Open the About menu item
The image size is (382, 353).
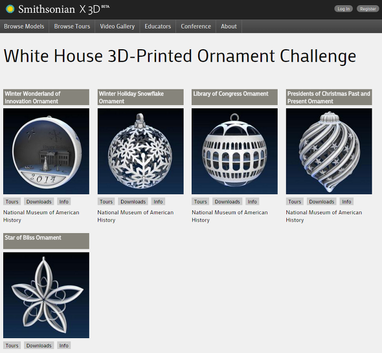229,27
